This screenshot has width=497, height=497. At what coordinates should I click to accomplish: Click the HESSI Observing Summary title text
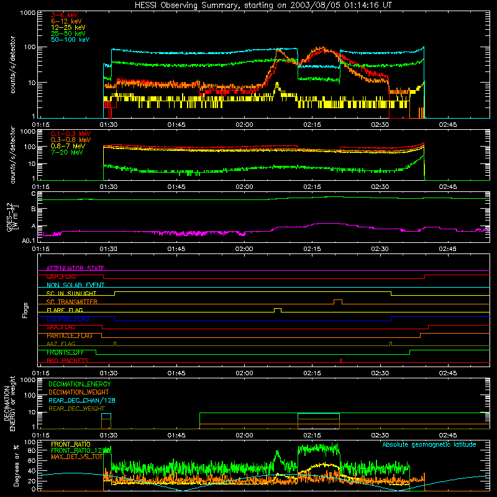point(263,6)
